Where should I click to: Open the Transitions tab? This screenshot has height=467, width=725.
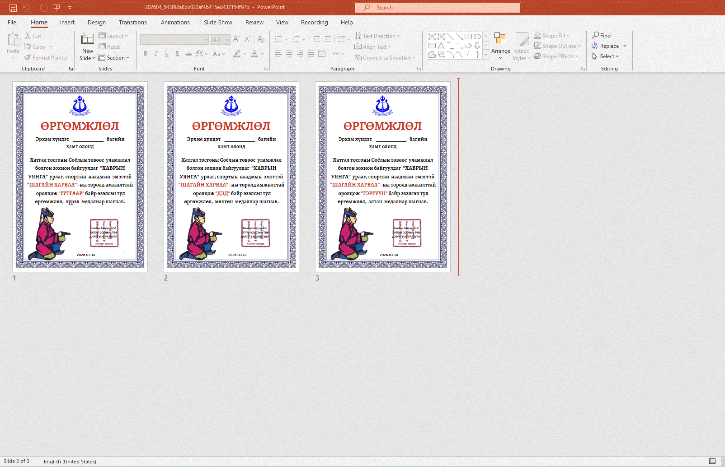pyautogui.click(x=132, y=23)
